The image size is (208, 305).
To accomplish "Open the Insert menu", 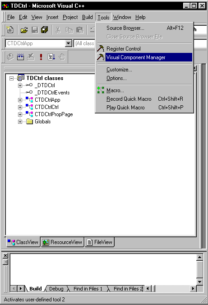I will pos(52,17).
